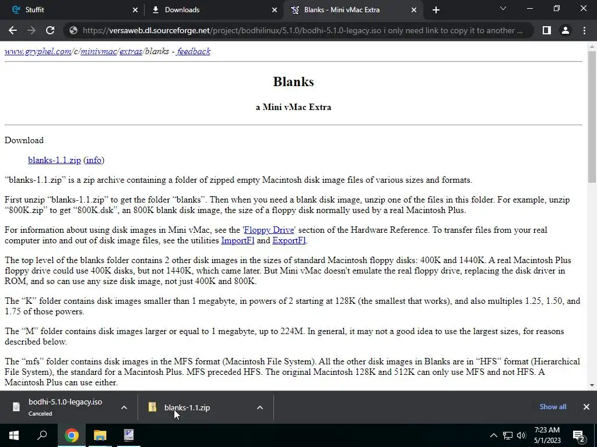Close the Blanks - Mini vMac Extra tab
597x447 pixels.
(x=414, y=10)
